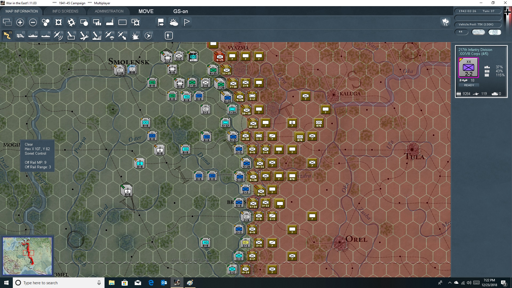512x288 pixels.
Task: Click the overlapping windows icon
Action: pos(7,22)
